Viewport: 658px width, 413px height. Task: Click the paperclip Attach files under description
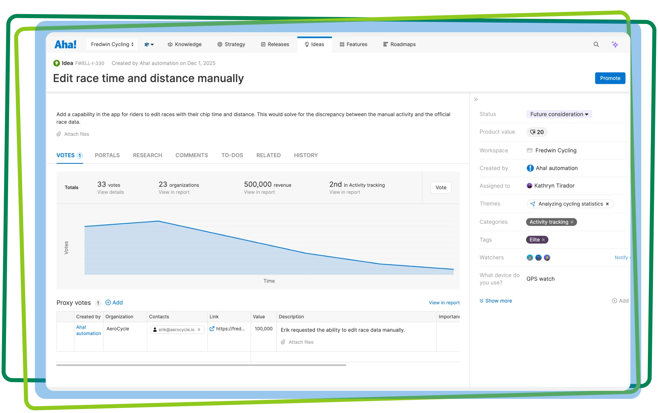pyautogui.click(x=73, y=134)
